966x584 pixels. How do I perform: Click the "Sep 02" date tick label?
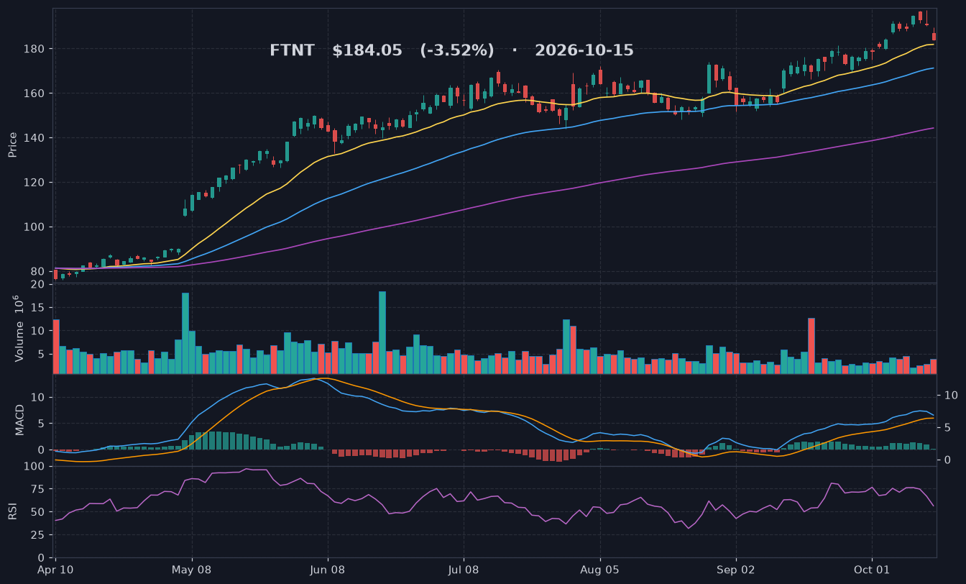(736, 570)
